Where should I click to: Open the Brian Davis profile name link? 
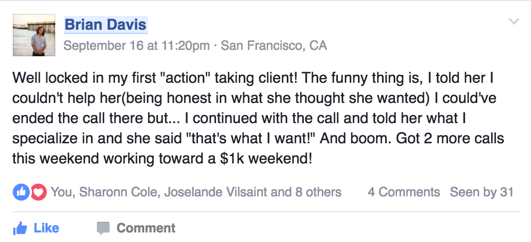tap(105, 24)
